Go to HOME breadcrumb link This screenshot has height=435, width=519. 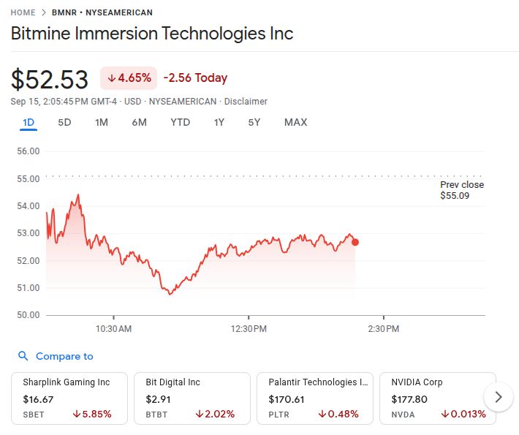coord(23,12)
